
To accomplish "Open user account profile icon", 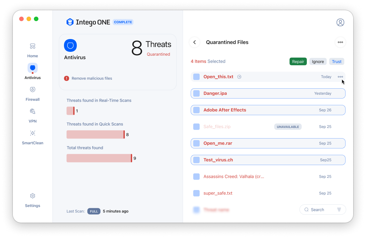I will [x=340, y=22].
